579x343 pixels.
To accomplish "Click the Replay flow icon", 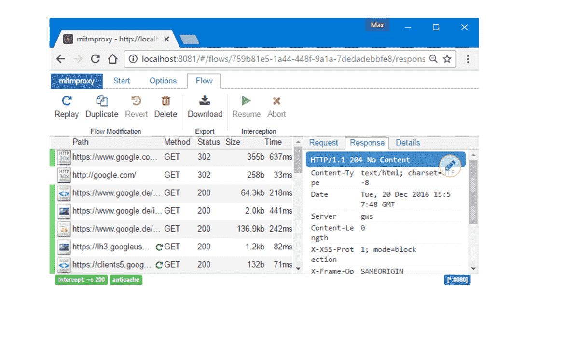I will [67, 101].
